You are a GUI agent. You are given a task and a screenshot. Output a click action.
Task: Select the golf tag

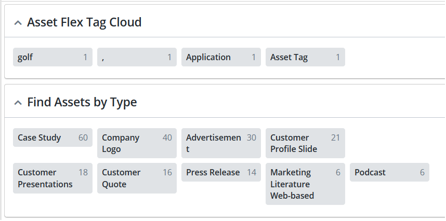pyautogui.click(x=53, y=57)
